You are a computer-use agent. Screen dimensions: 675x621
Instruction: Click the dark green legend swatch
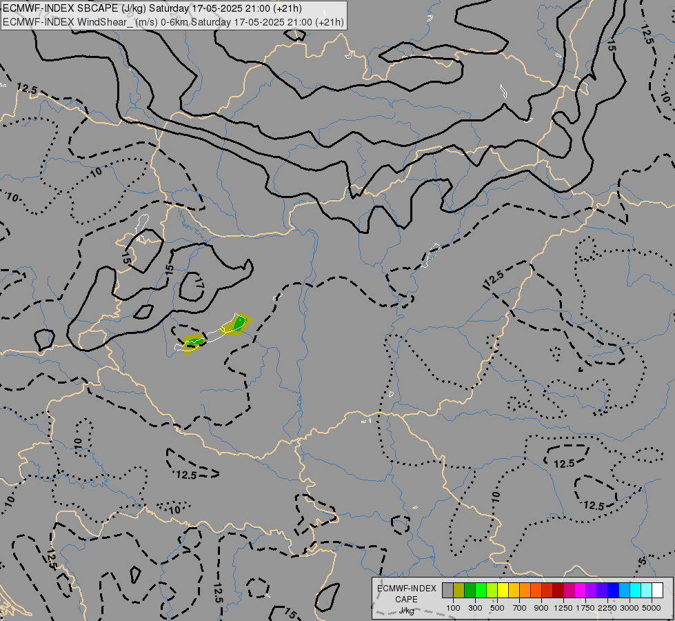(x=470, y=591)
